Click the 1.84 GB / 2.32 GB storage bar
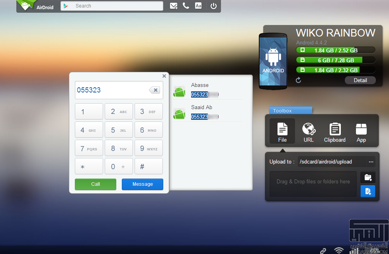Image resolution: width=389 pixels, height=254 pixels. pos(335,70)
